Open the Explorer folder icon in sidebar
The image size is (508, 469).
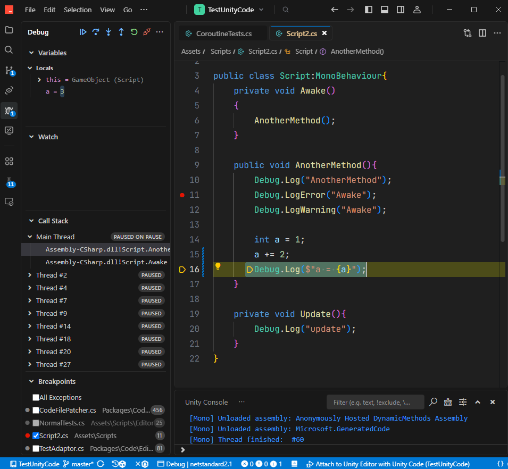tap(9, 30)
